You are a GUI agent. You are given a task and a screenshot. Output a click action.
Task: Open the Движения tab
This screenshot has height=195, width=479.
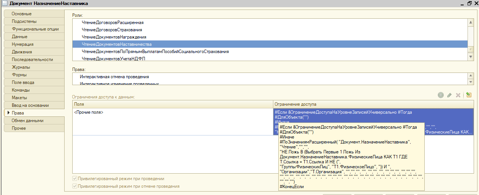[34, 52]
